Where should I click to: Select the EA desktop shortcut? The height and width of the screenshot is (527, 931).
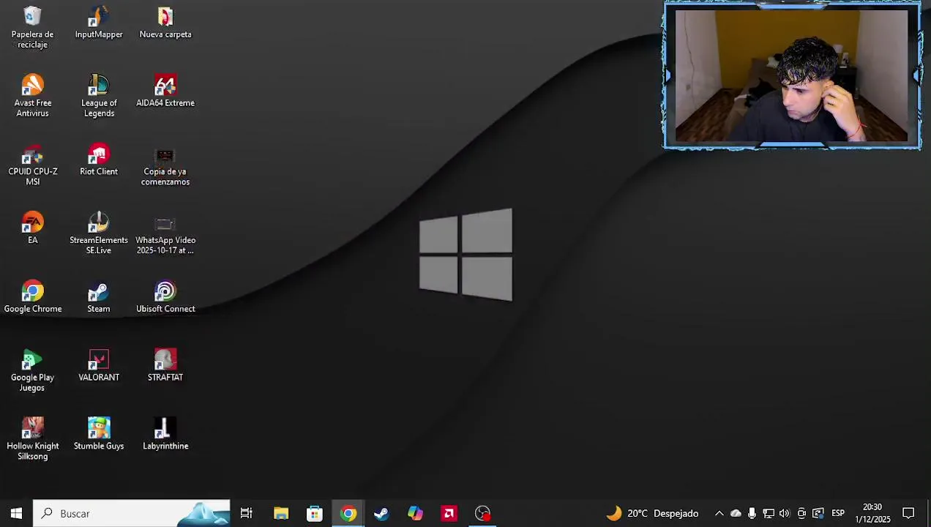coord(32,228)
